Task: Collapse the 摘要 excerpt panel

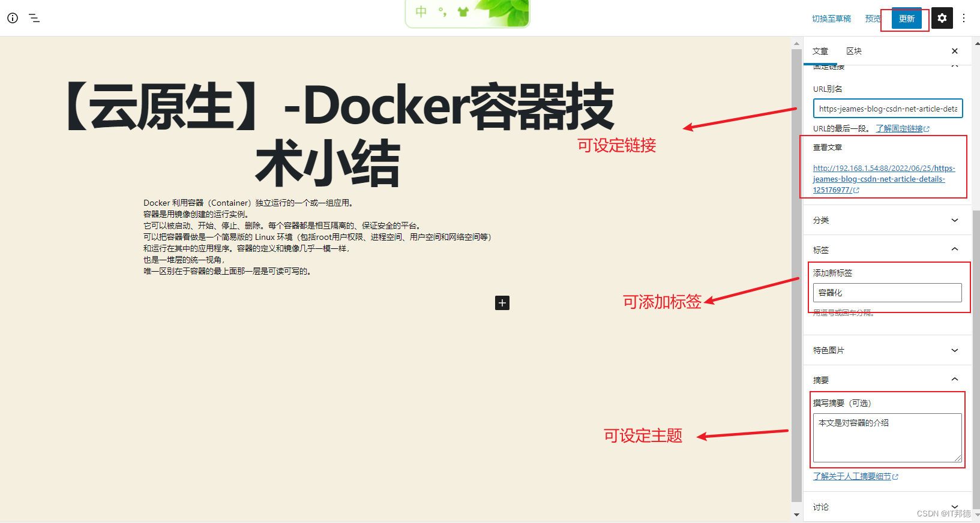Action: (887, 380)
